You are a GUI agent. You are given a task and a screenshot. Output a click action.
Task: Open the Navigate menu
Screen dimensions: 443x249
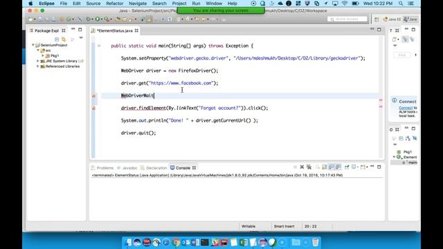[138, 3]
